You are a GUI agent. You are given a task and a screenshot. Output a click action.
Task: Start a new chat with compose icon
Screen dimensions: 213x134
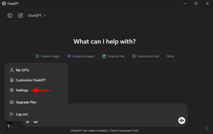(21, 15)
